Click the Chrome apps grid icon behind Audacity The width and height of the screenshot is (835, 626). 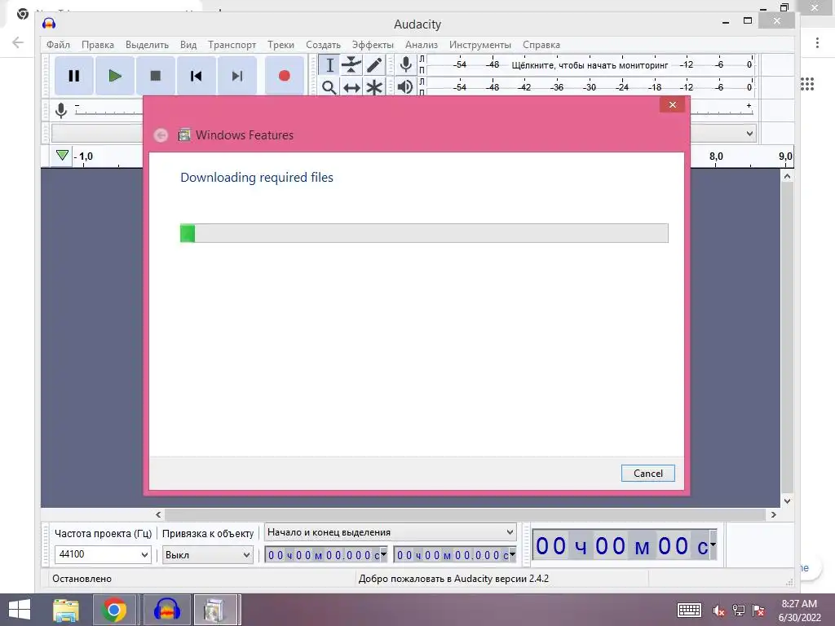point(807,84)
